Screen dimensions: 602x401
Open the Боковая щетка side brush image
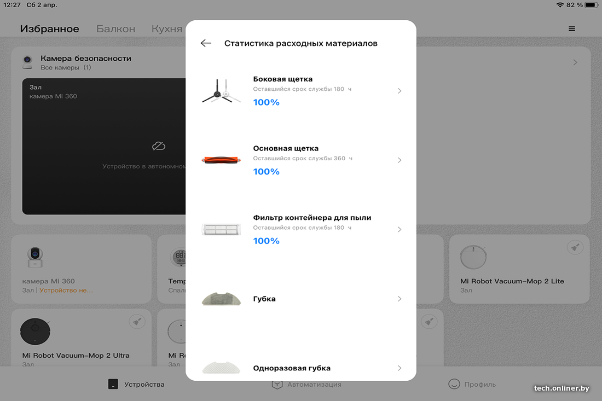[x=221, y=91]
